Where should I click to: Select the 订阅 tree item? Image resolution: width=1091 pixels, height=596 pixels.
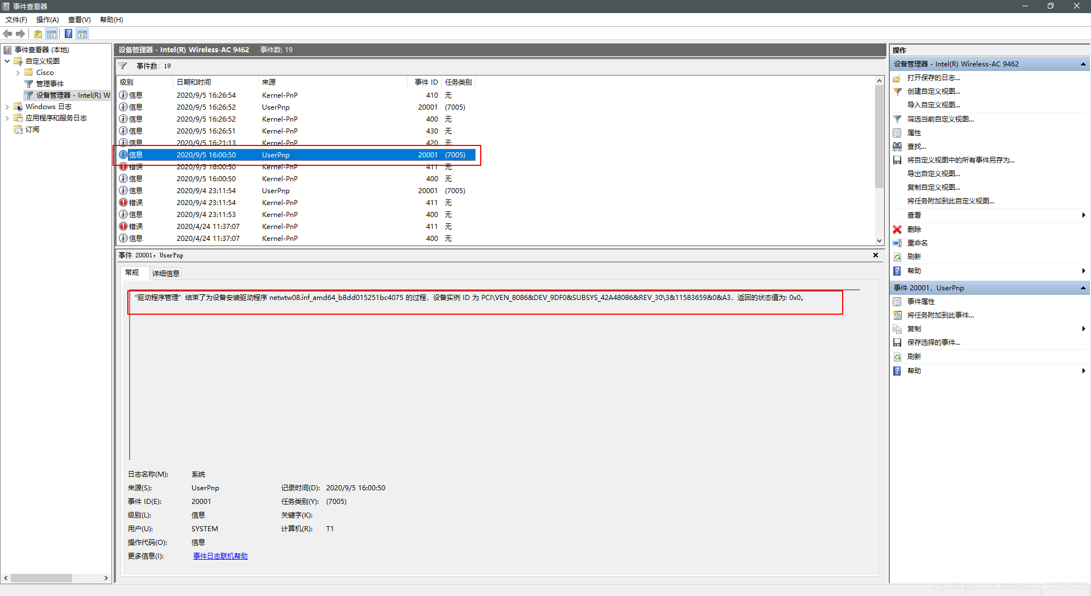(x=32, y=130)
